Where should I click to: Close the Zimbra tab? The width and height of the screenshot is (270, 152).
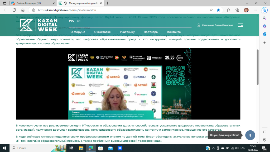point(54,3)
